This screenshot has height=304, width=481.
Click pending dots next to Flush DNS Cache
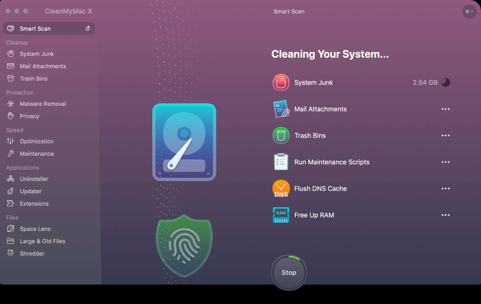(446, 188)
